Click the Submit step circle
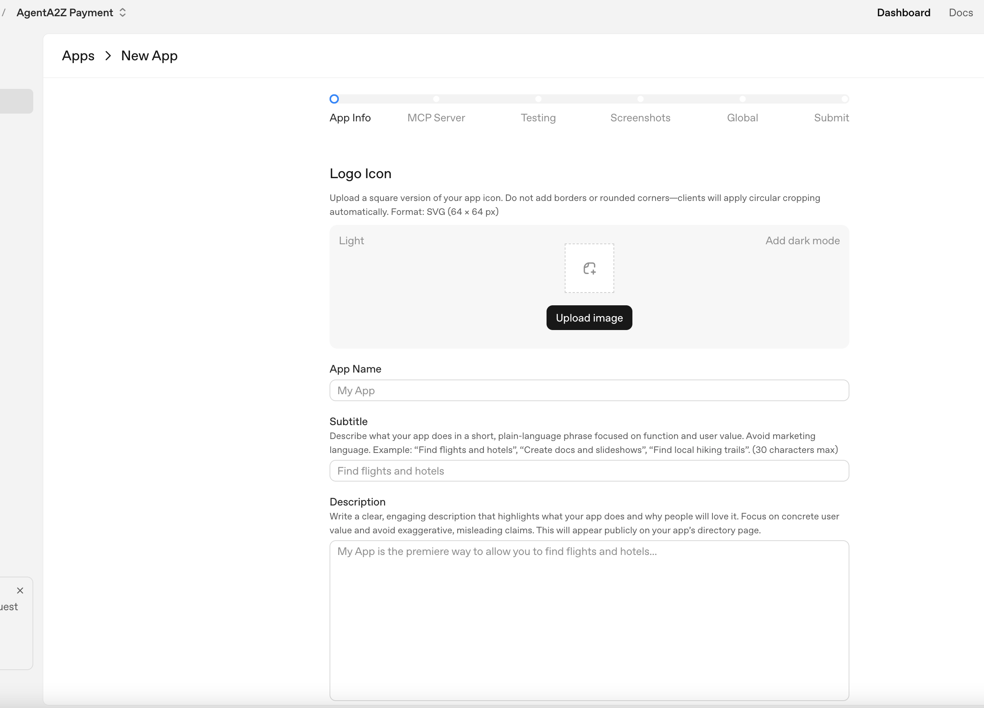Viewport: 984px width, 708px height. click(844, 99)
